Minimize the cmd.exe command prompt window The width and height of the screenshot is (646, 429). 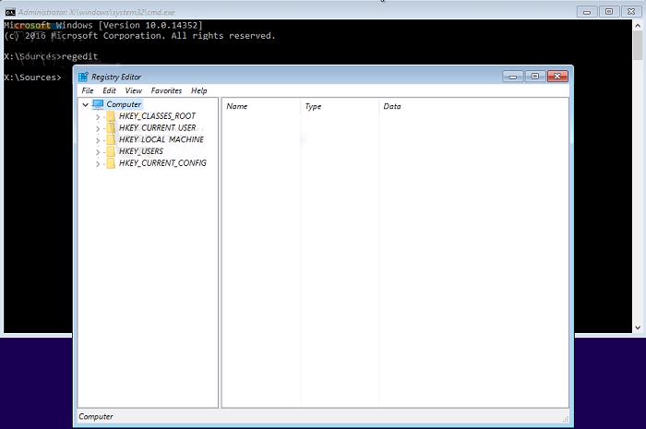(587, 12)
